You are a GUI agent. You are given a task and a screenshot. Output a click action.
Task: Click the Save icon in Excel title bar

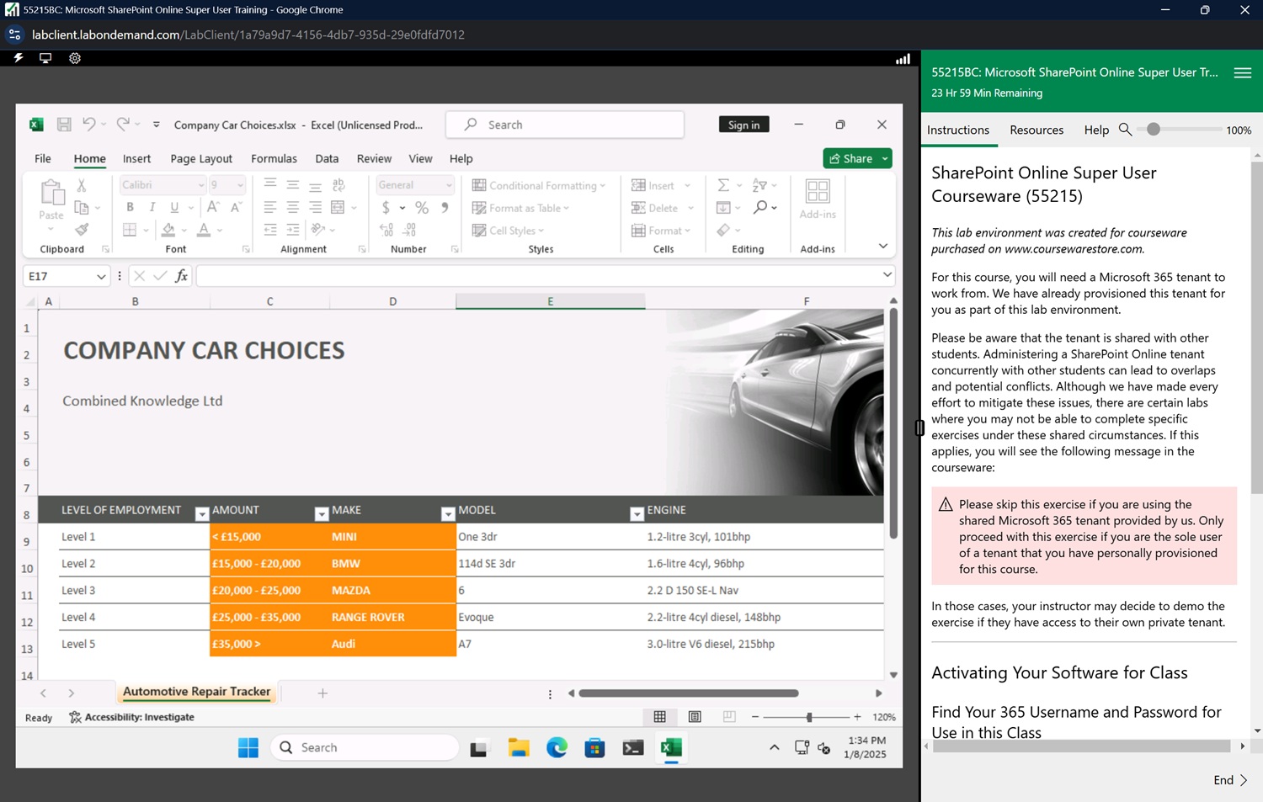pyautogui.click(x=64, y=125)
